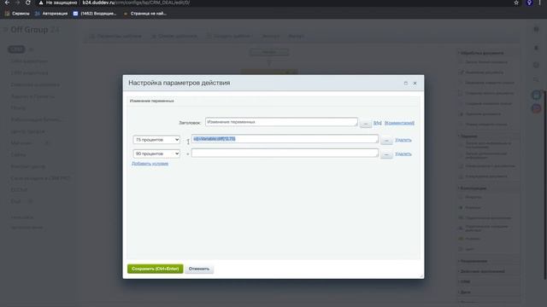Viewport: 547px width, 307px height.
Task: Click the bracketed ID link beside title picker
Action: [378, 123]
